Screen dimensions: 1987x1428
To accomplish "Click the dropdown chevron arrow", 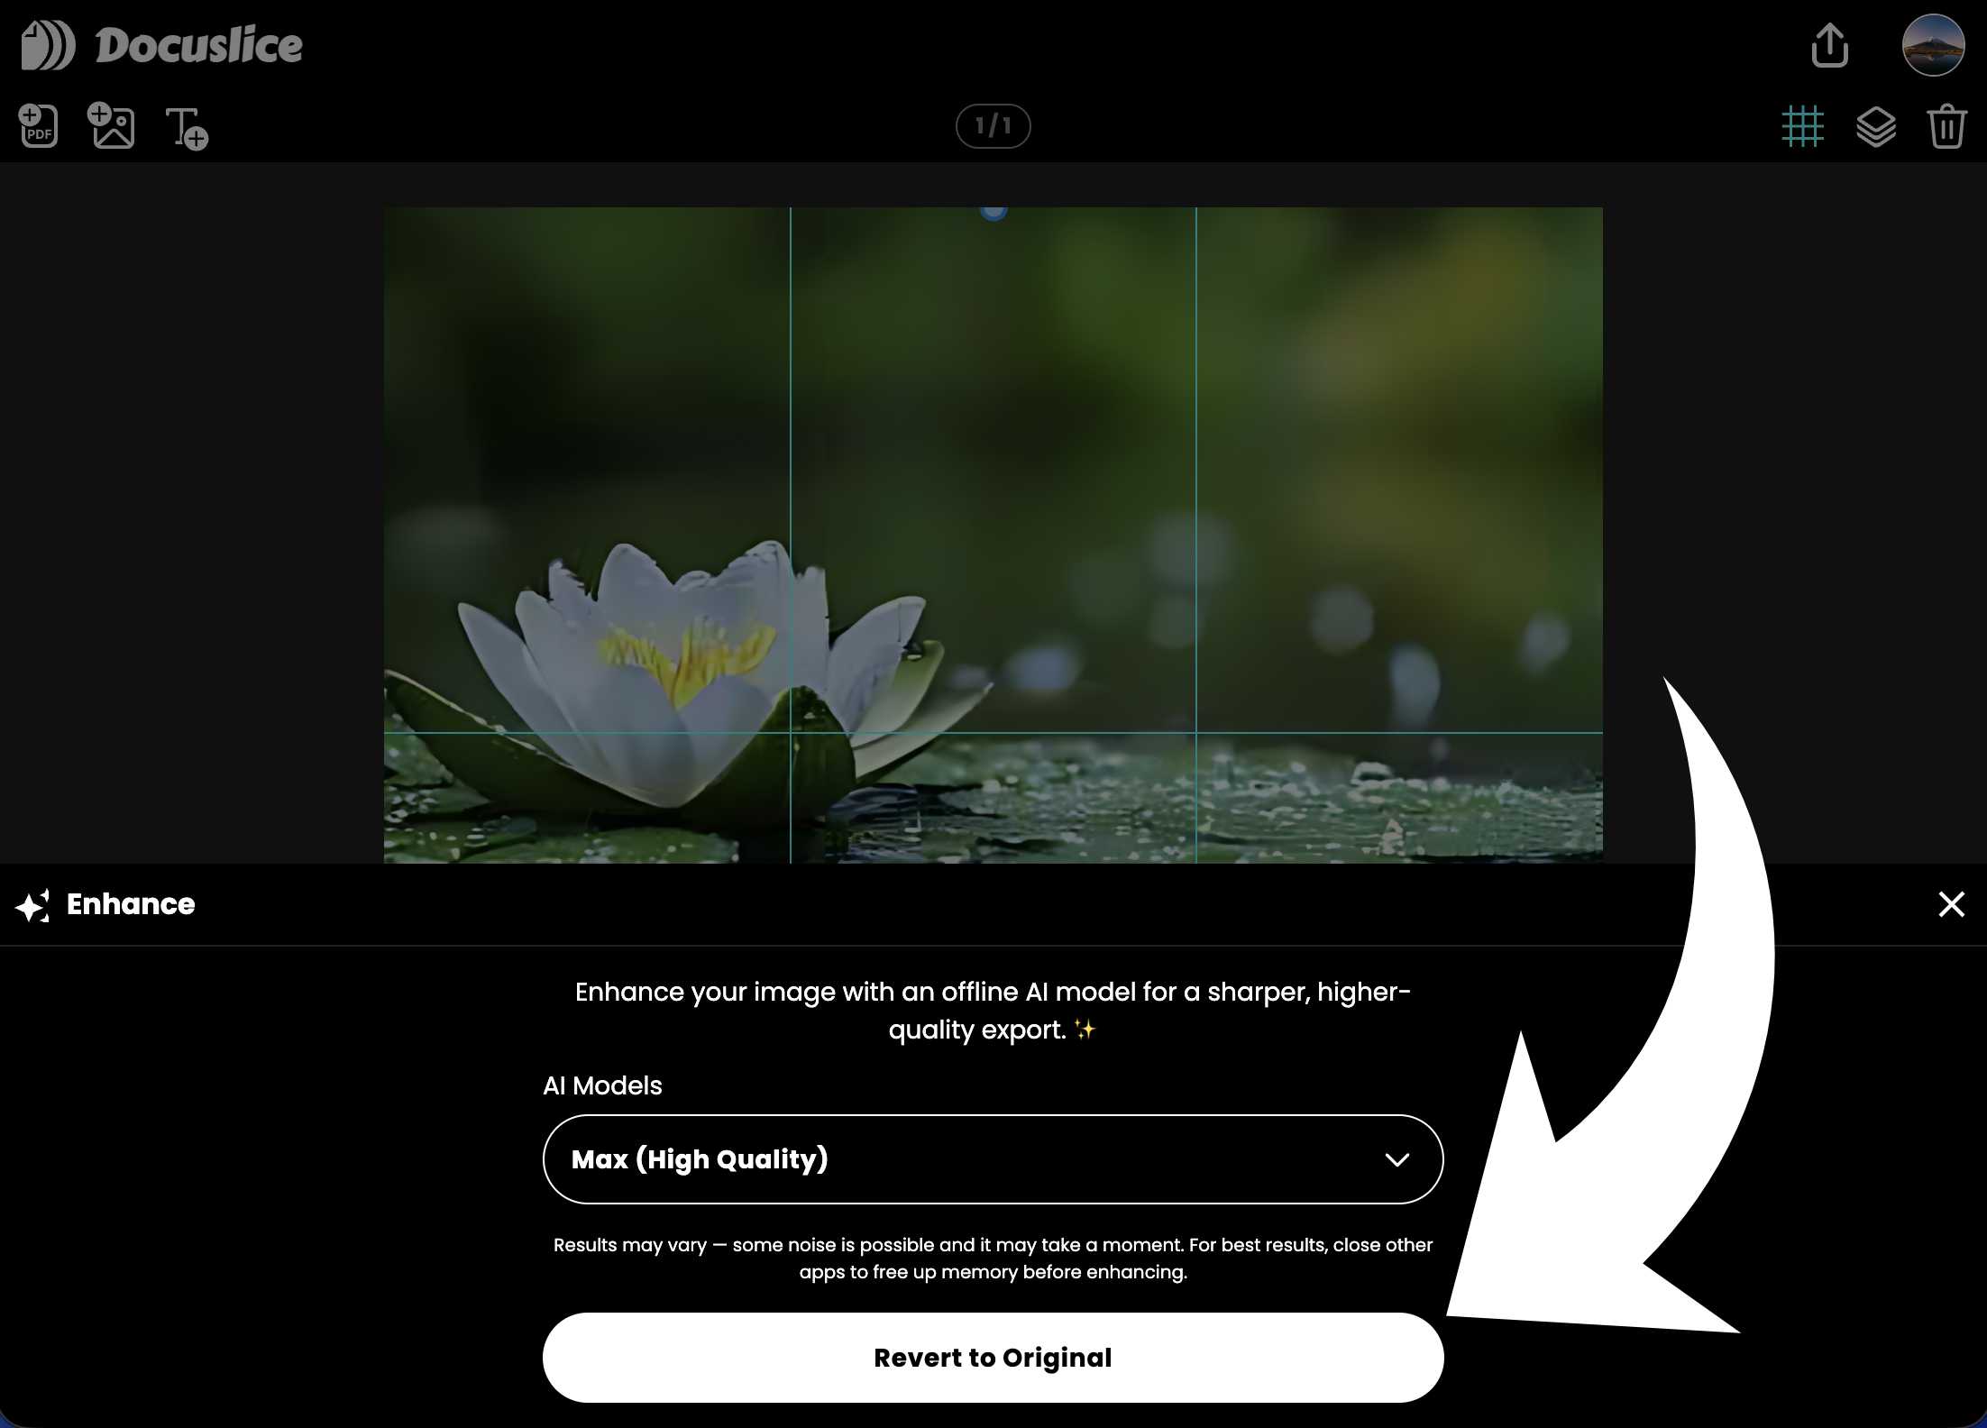I will (1396, 1160).
